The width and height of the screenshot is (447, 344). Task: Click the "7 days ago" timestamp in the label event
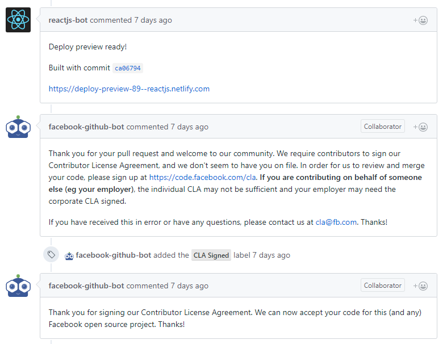pyautogui.click(x=271, y=255)
